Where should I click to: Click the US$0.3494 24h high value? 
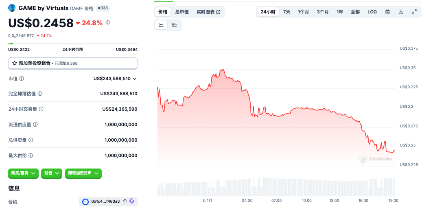(127, 50)
